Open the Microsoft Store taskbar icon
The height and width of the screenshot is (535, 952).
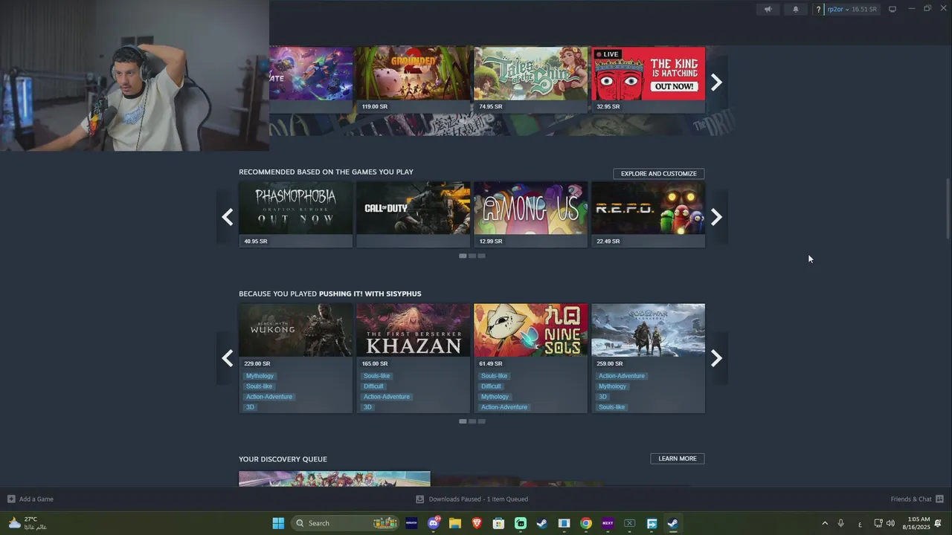coord(498,523)
